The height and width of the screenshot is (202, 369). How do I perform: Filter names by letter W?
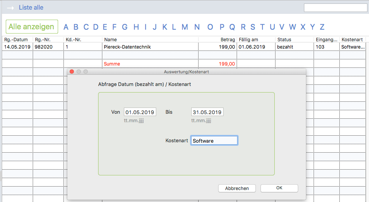292,27
